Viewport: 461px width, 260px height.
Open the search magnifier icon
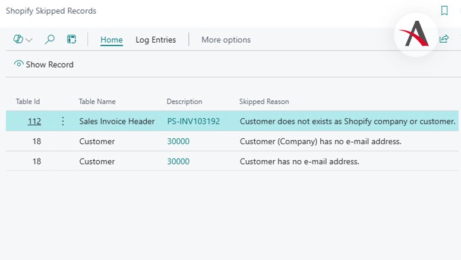click(50, 40)
